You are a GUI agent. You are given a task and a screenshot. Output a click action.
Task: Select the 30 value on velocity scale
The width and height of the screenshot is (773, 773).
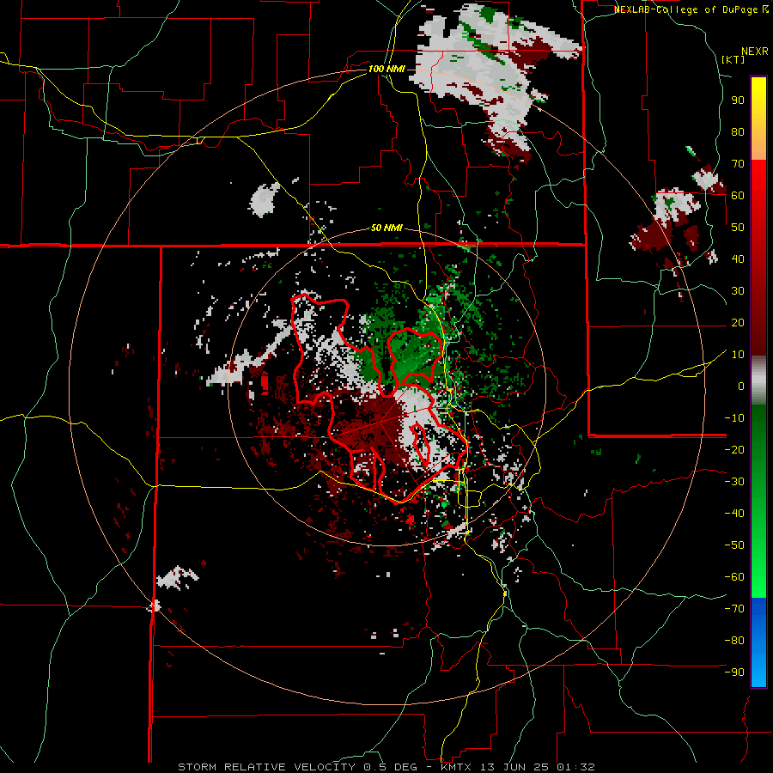coord(738,291)
